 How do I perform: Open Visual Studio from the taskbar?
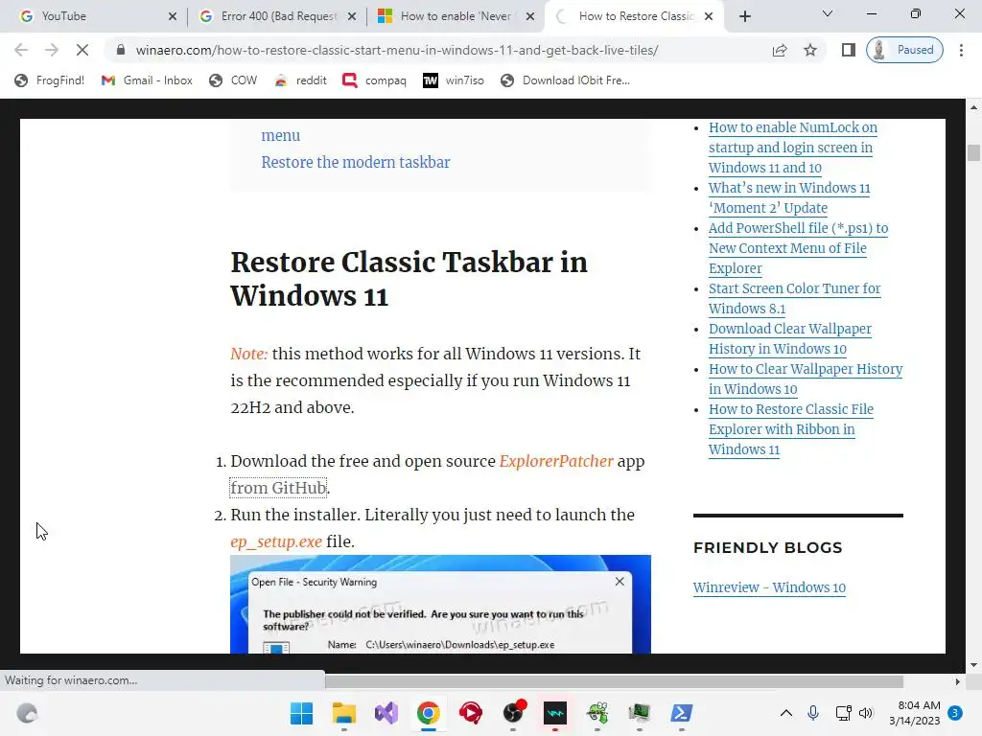(x=386, y=713)
